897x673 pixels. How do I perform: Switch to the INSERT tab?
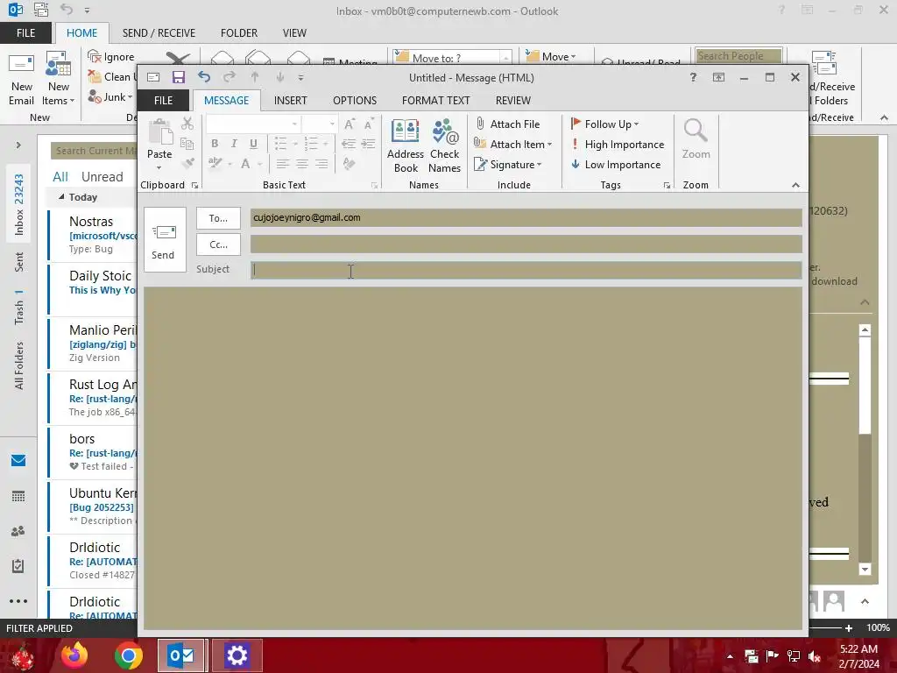tap(291, 100)
